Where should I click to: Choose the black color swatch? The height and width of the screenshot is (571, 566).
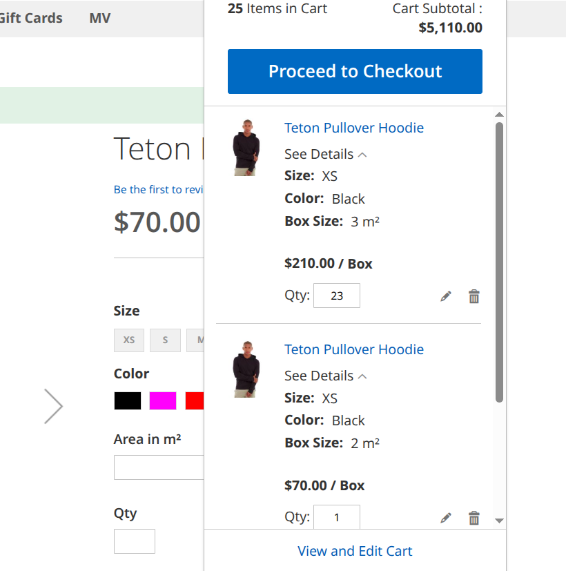(128, 401)
